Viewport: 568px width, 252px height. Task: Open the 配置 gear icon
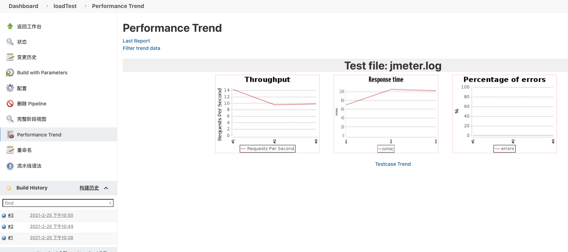10,88
